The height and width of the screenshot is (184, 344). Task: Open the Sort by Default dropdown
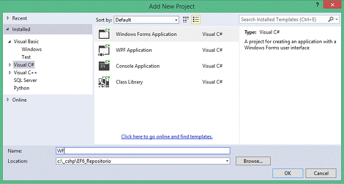click(146, 20)
